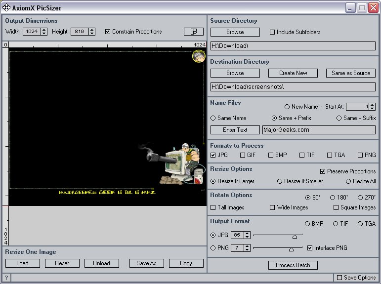
Task: Click the MajorGeeks.com prefix text field
Action: tap(319, 130)
